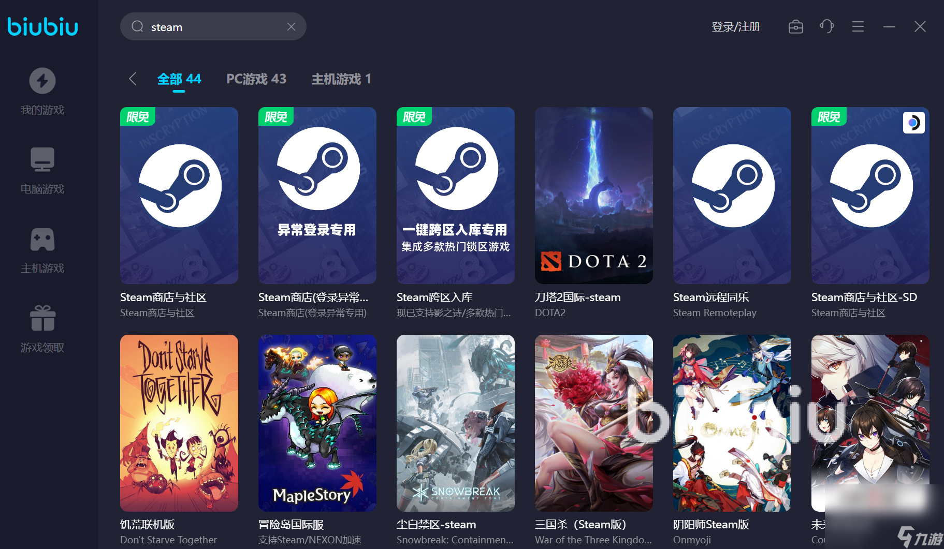Image resolution: width=944 pixels, height=549 pixels.
Task: Click subtitle 支持Steam/NEXON加速
Action: (310, 540)
